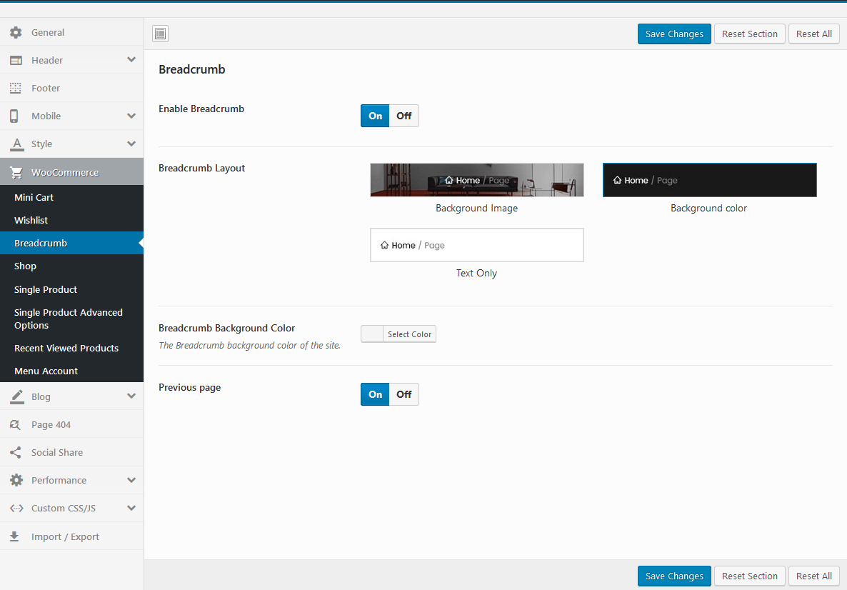Click the Footer grid icon

(x=16, y=88)
